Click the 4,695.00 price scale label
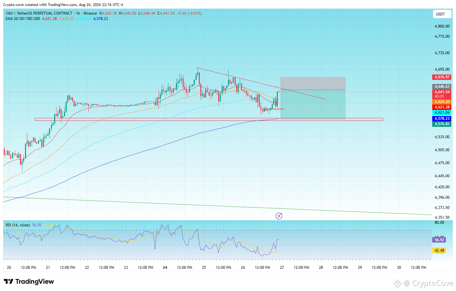 pos(442,69)
